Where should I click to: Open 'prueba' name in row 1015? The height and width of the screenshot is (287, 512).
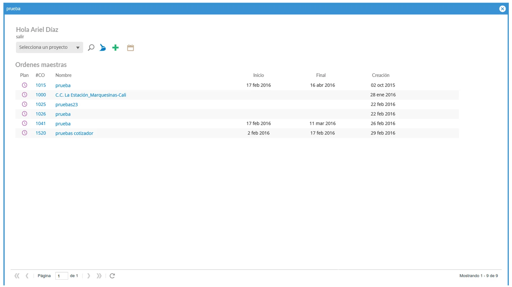tap(63, 86)
